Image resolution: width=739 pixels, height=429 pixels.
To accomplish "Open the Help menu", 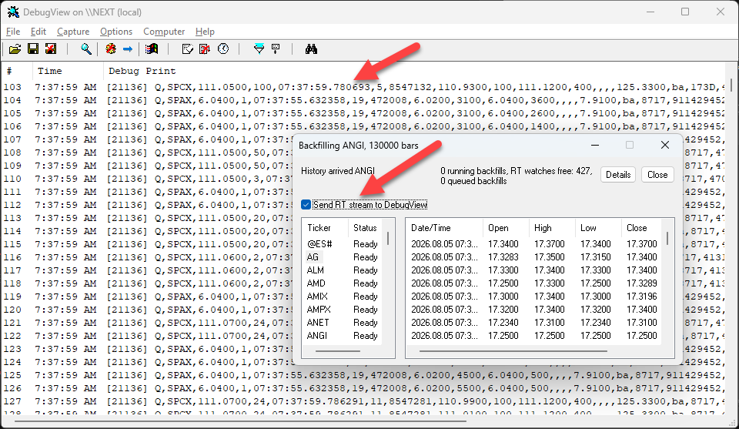I will click(x=205, y=32).
